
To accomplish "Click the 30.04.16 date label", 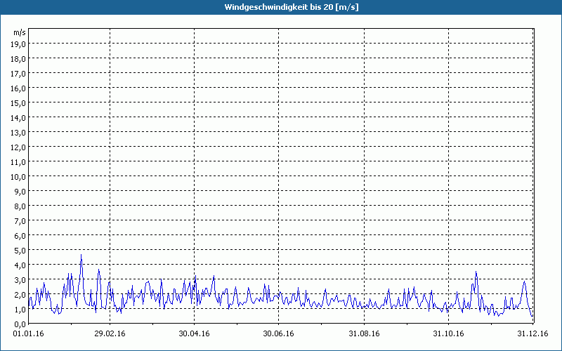I will tap(195, 334).
